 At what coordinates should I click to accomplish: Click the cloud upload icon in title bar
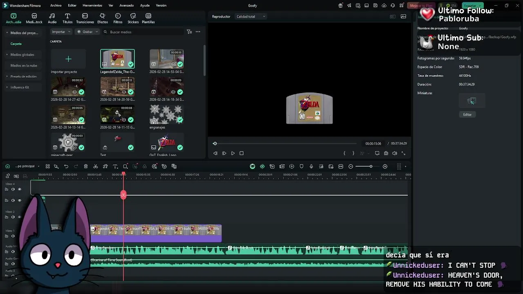384,5
